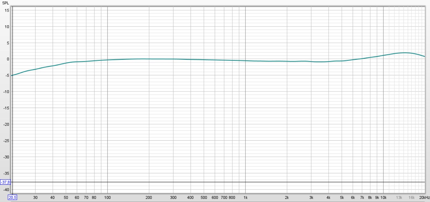The image size is (430, 202).
Task: Click the -5 label on SPL axis
Action: (x=8, y=76)
